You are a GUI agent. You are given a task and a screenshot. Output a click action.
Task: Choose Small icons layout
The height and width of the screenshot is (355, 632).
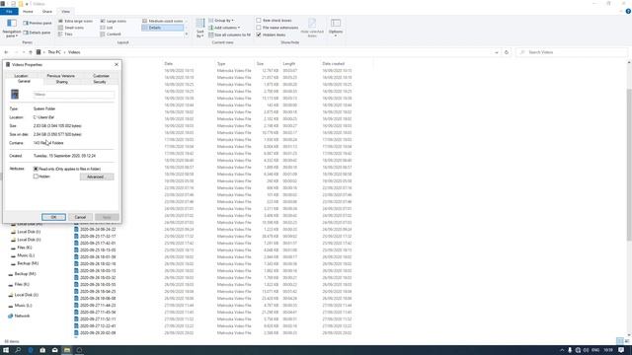tap(71, 28)
